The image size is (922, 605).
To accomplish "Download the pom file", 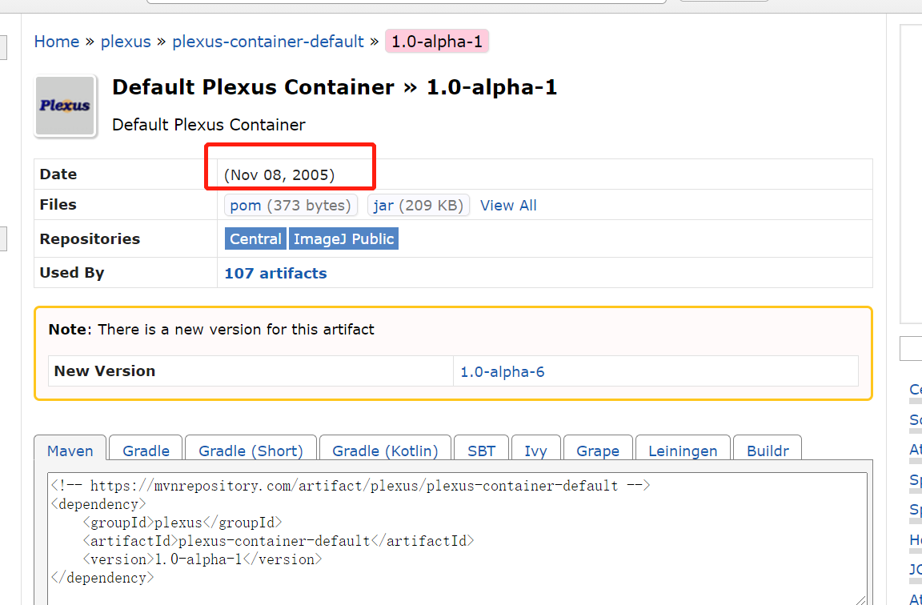I will [x=246, y=206].
